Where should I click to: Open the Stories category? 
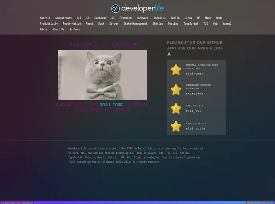(x=157, y=24)
